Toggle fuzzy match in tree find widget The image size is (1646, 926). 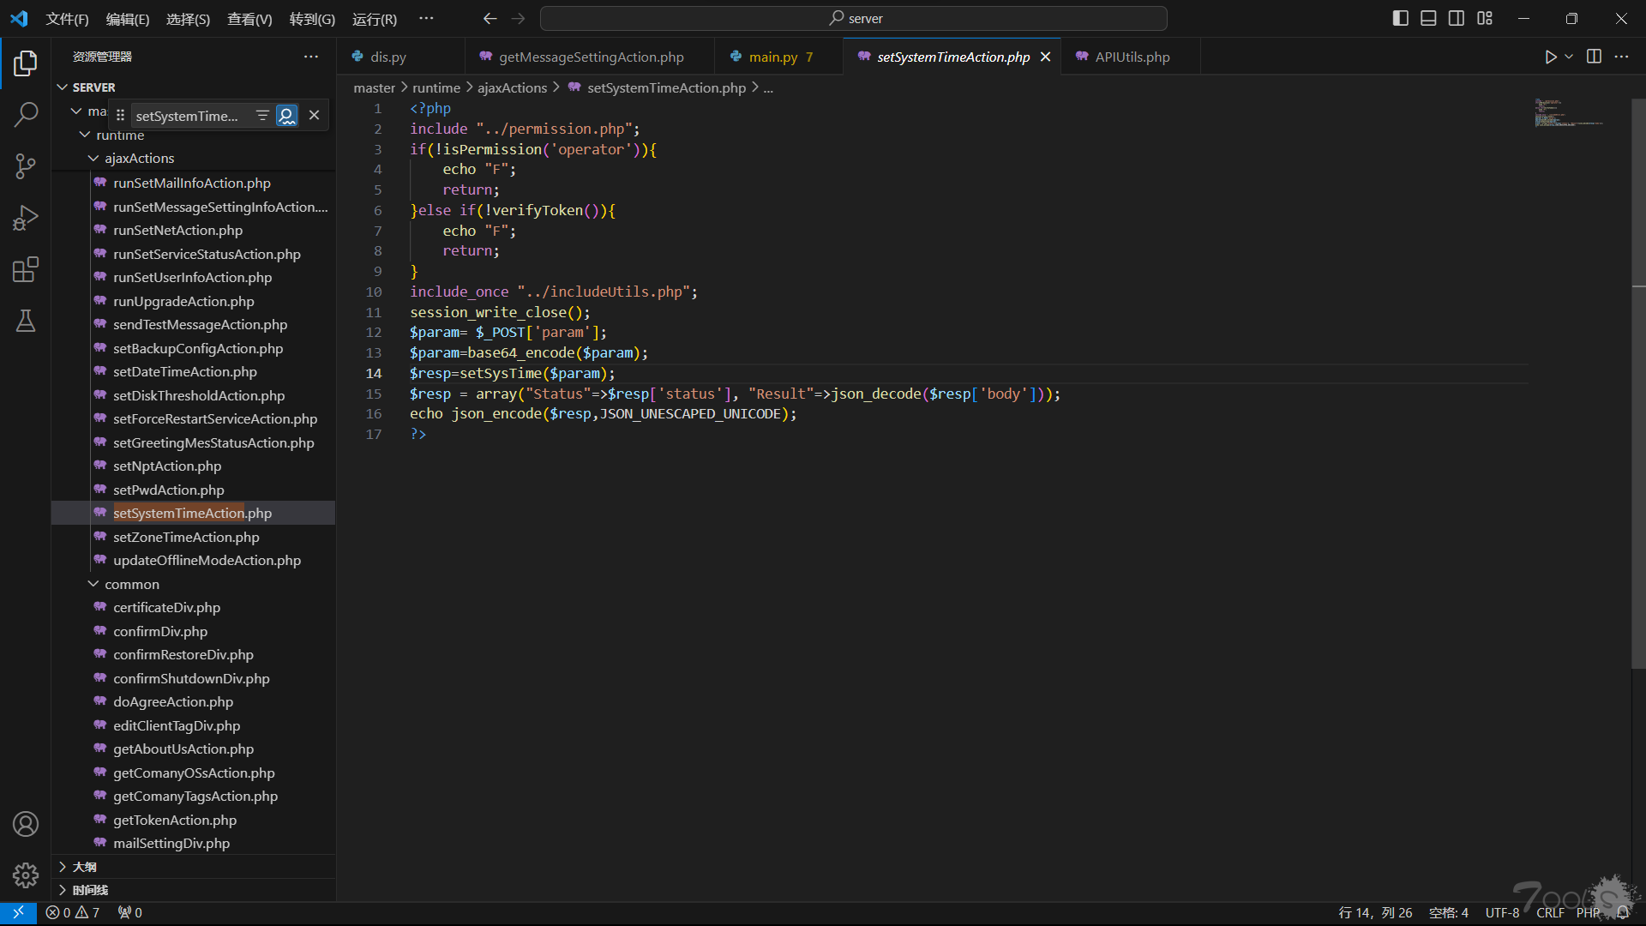pos(287,116)
